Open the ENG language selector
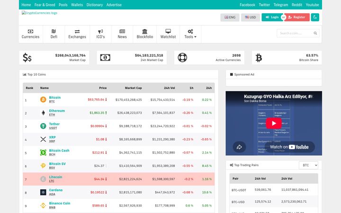 coord(230,18)
